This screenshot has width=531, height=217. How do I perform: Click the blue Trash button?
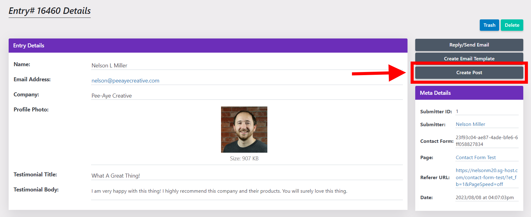tap(489, 25)
